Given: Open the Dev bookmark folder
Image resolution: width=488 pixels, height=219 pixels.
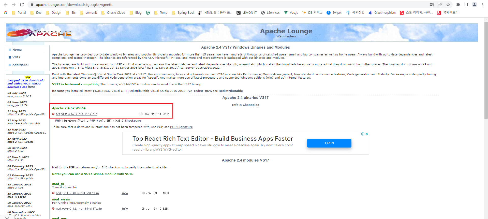Looking at the screenshot, I should (x=36, y=13).
